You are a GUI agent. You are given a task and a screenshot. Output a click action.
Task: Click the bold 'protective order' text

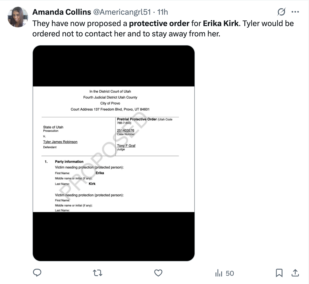159,23
